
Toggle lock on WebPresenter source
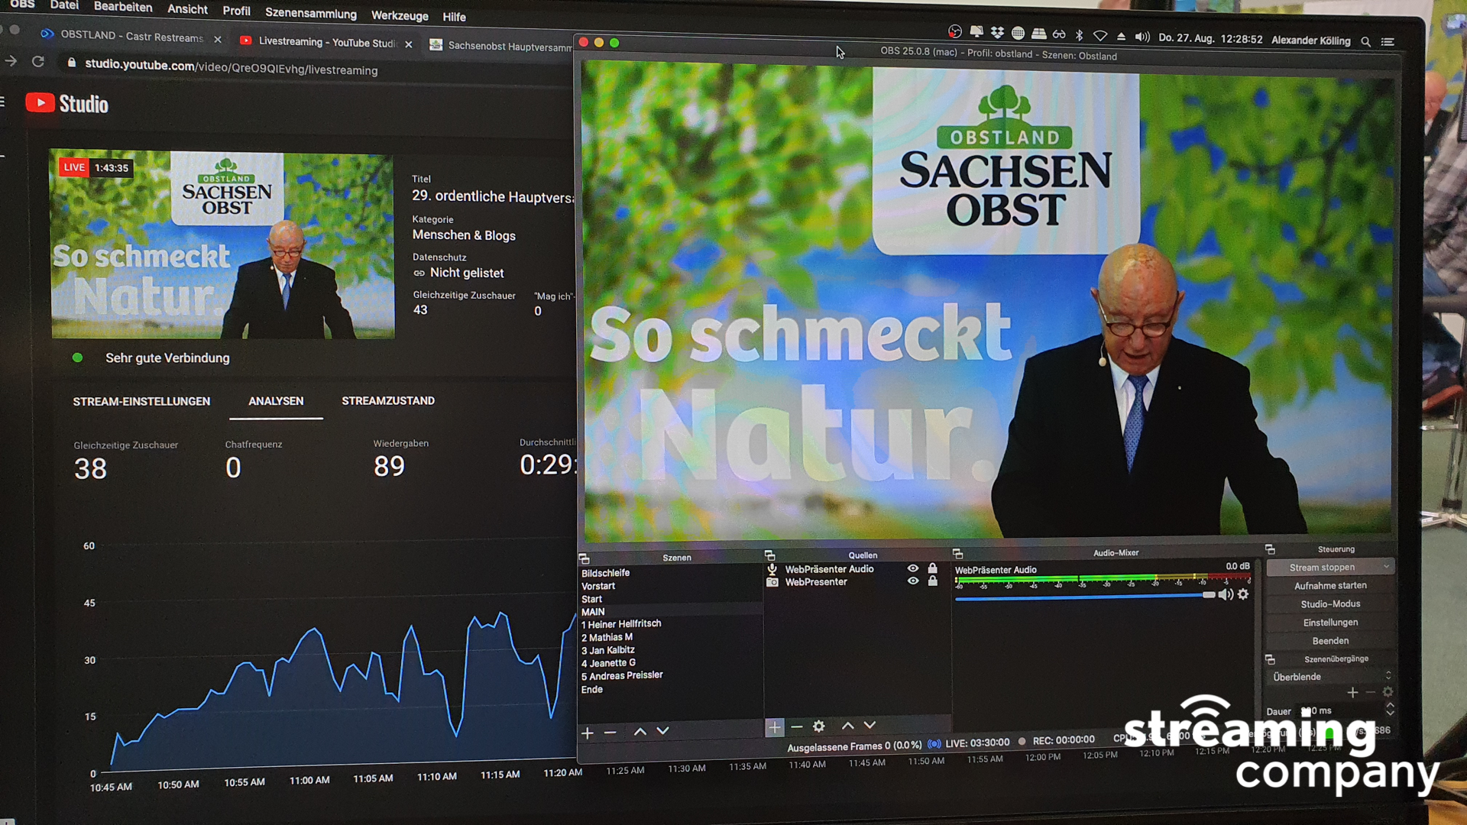click(932, 581)
